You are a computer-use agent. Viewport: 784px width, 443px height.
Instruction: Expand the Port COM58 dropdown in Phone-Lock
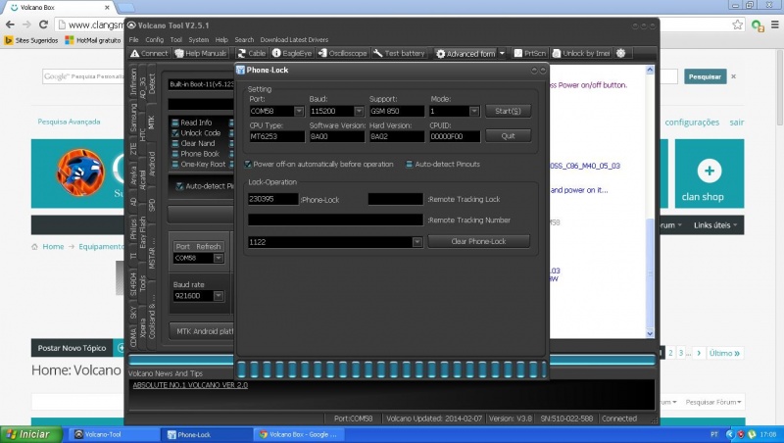[299, 111]
